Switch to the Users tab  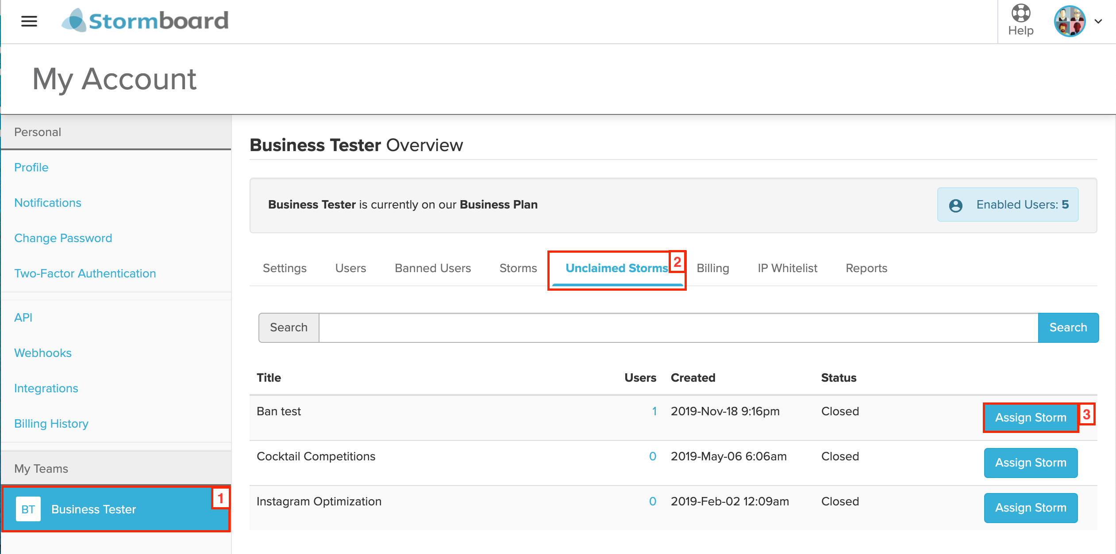(350, 268)
